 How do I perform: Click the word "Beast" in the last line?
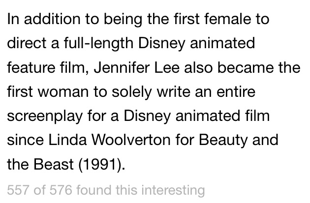54,164
